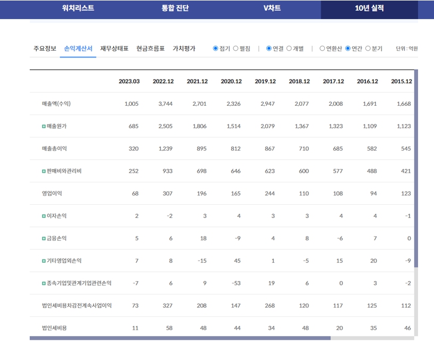Image resolution: width=434 pixels, height=344 pixels.
Task: Switch to 통합 진단 tab
Action: coord(175,8)
